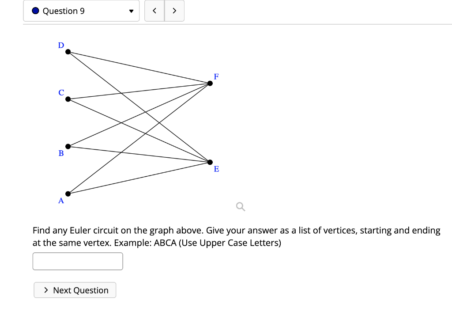Select the vertex B node on the graph
452x319 pixels.
tap(68, 145)
